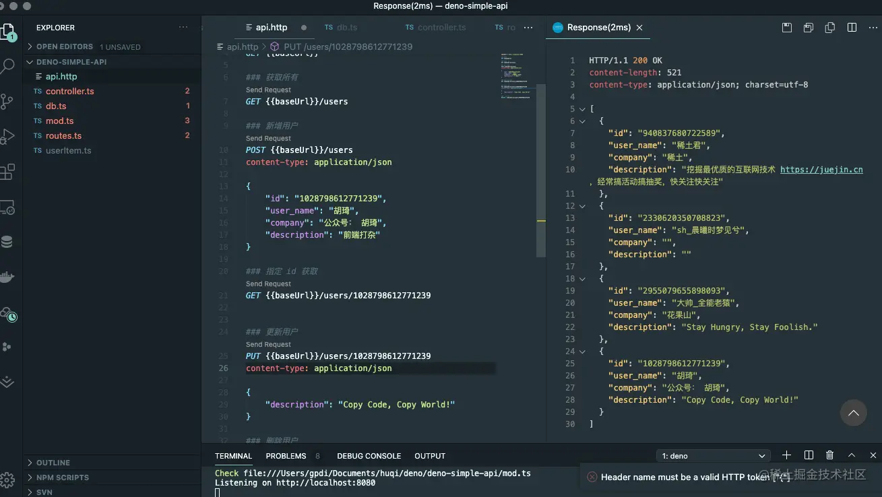This screenshot has width=882, height=497.
Task: Save the response with the save icon
Action: click(x=786, y=27)
